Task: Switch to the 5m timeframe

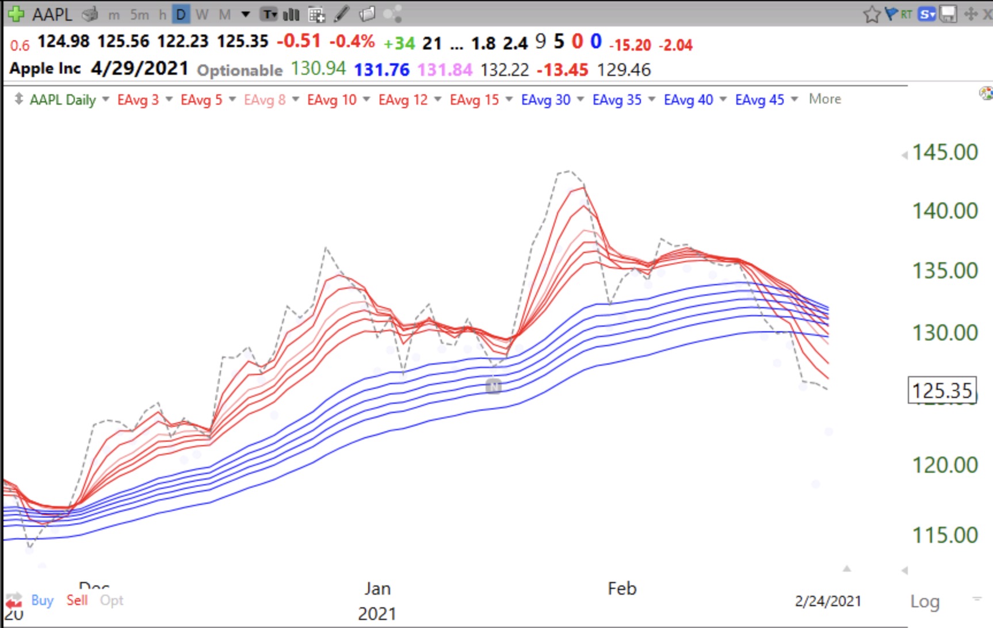Action: tap(139, 14)
